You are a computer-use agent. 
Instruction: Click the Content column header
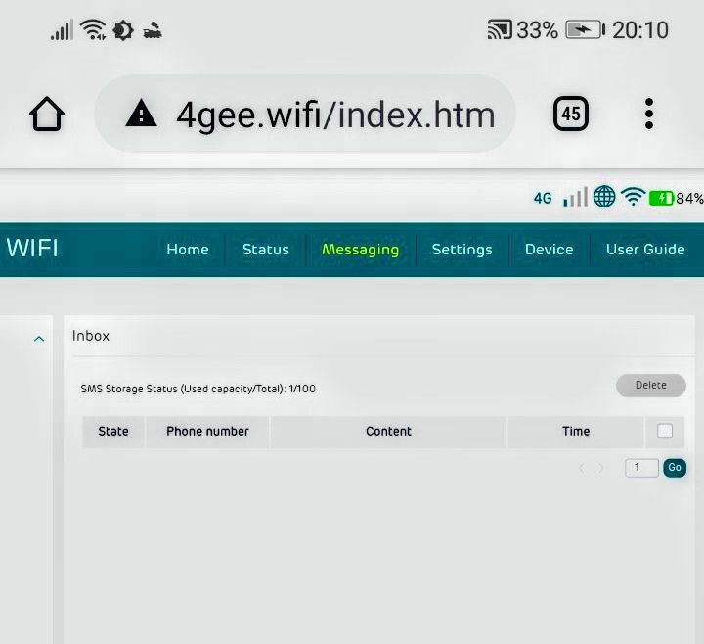coord(388,432)
